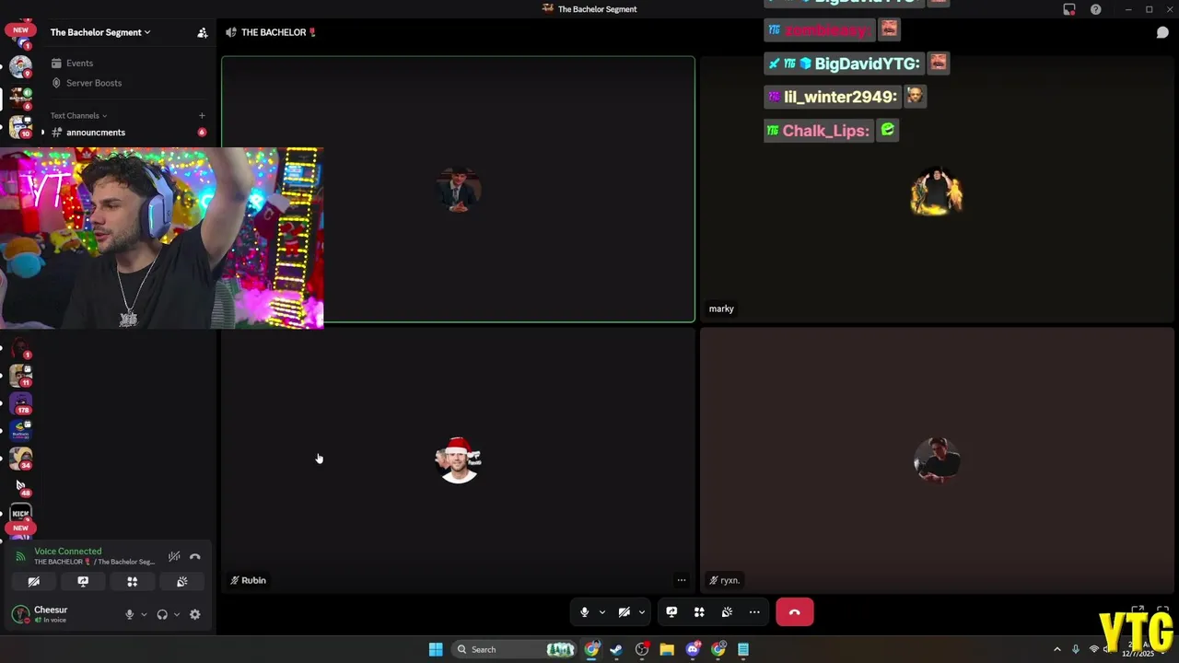
Task: Click the Voice Connected status text
Action: [x=68, y=552]
